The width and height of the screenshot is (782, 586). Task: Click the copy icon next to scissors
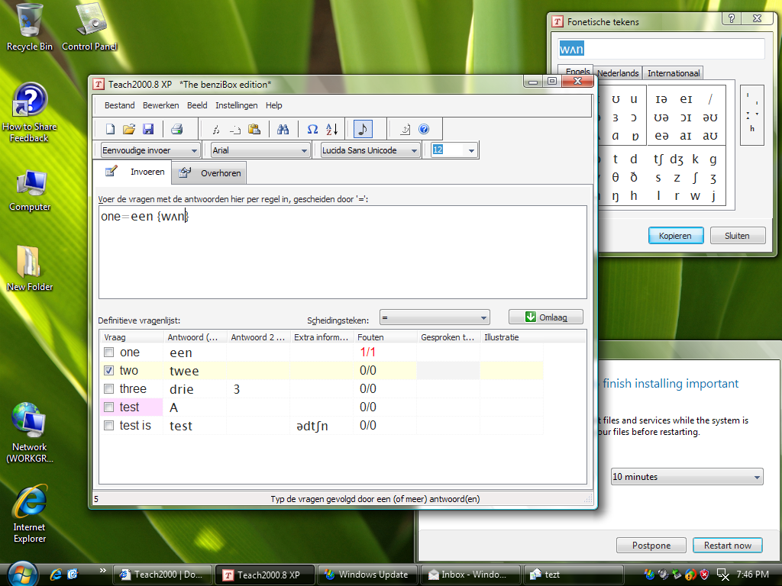235,130
